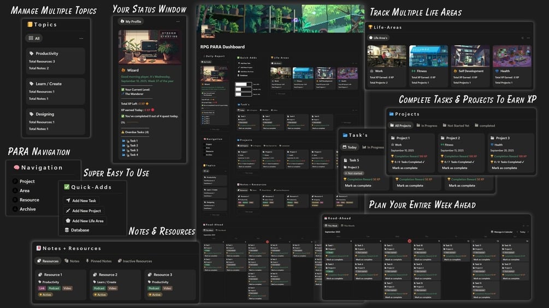Click the trophy icon beside Life-Areas heading
This screenshot has width=549, height=308.
(x=370, y=27)
